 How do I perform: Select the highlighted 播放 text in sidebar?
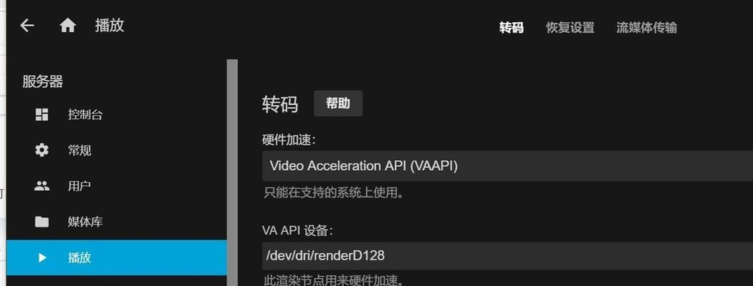click(x=80, y=257)
